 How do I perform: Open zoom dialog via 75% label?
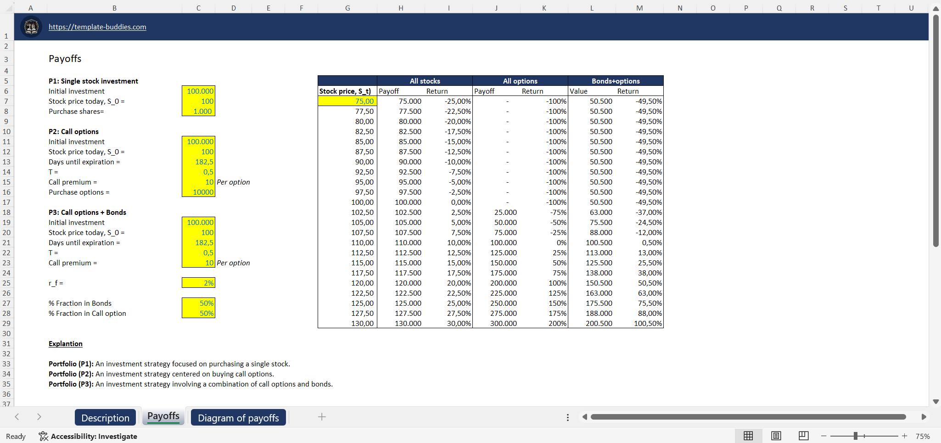(x=923, y=437)
